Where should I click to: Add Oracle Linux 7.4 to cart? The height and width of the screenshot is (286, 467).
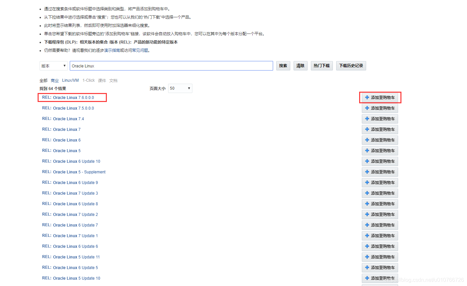point(380,119)
